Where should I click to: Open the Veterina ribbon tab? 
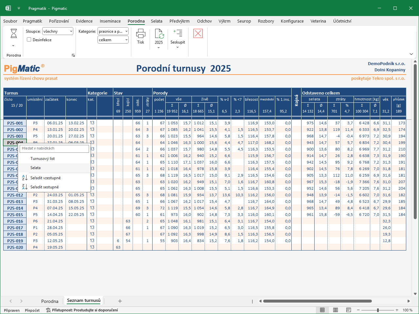coord(318,21)
